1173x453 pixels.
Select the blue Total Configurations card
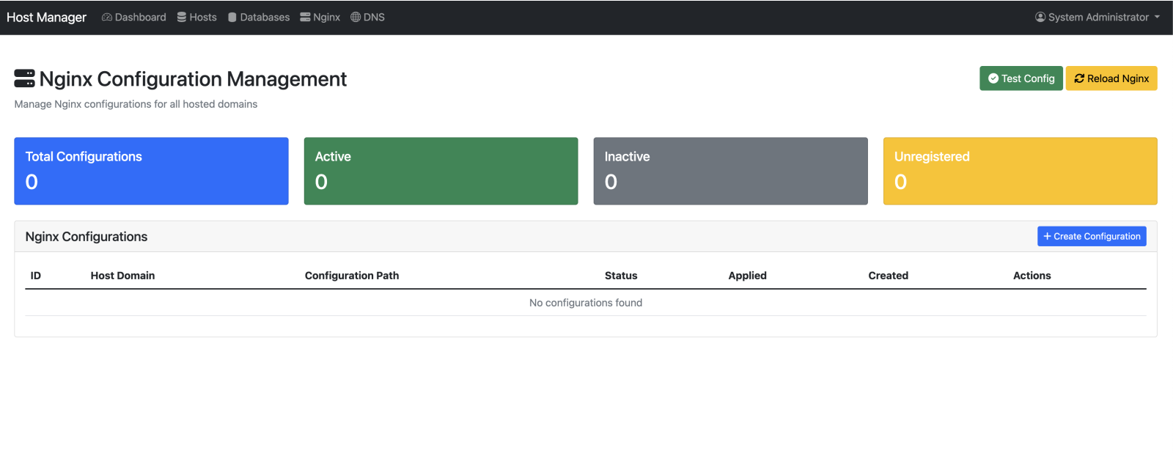coord(151,171)
